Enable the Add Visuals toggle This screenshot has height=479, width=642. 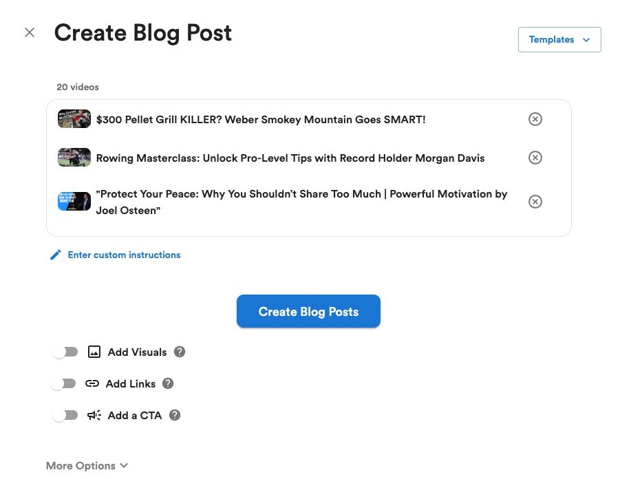65,352
